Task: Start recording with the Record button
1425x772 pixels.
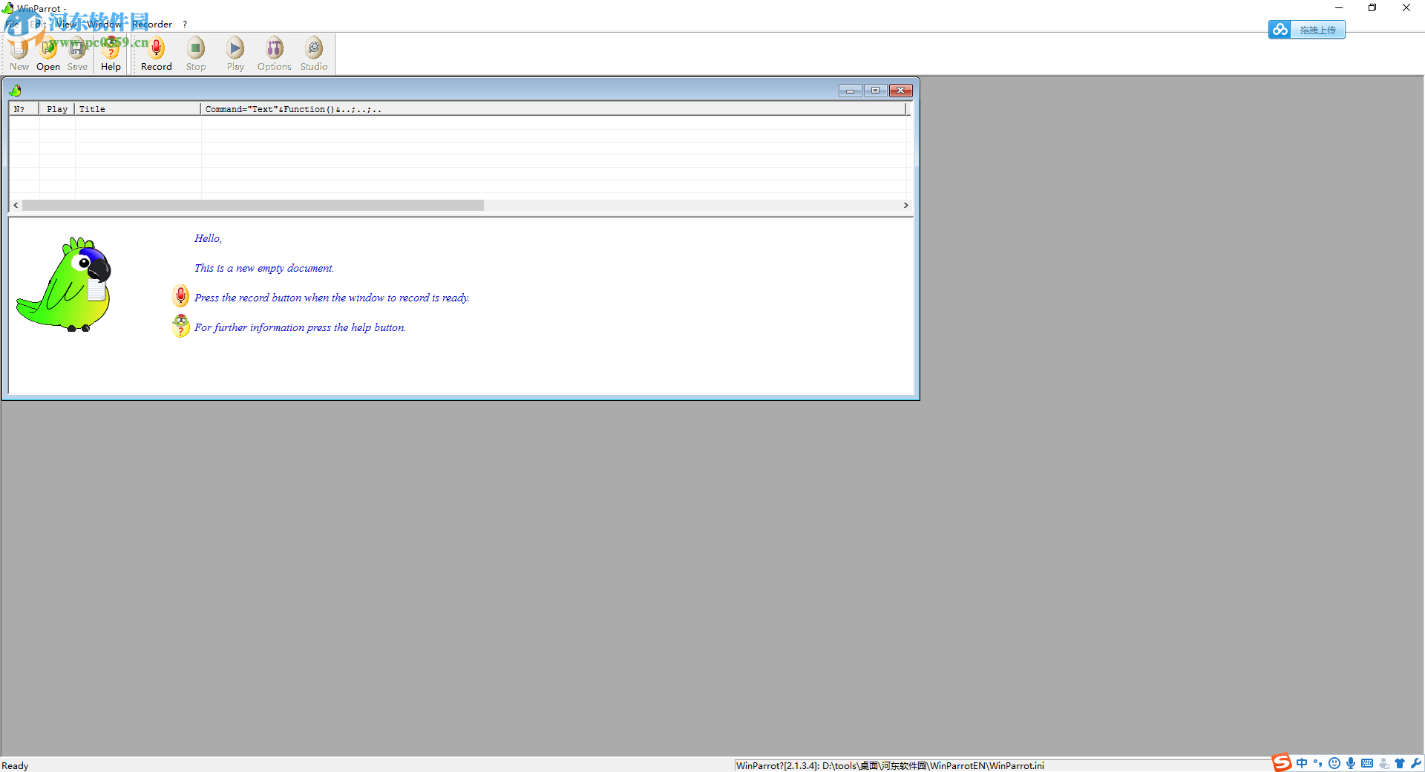Action: coord(157,54)
